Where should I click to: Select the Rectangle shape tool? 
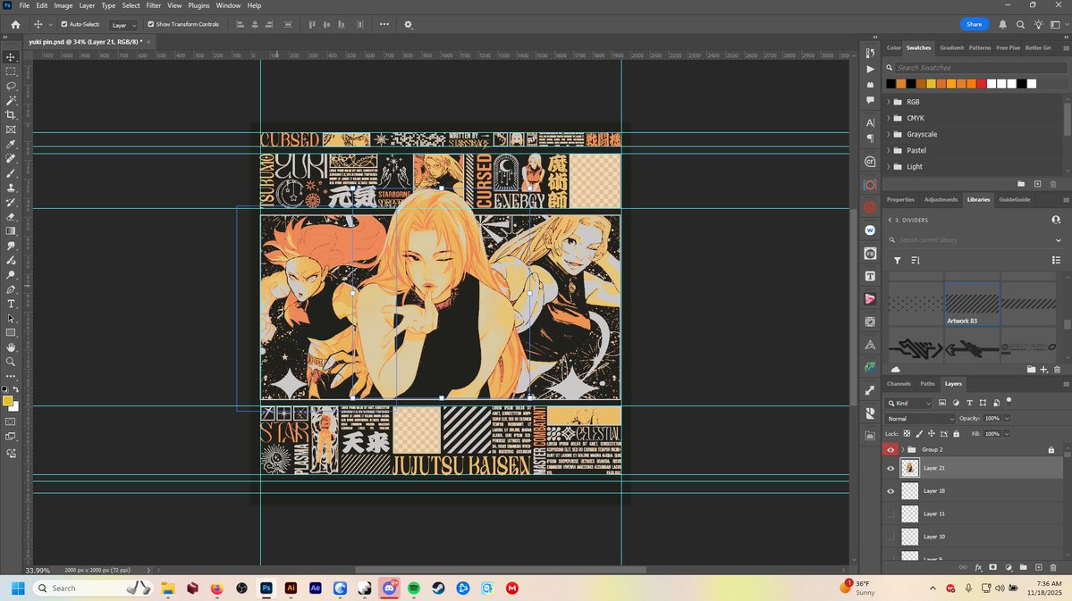click(11, 332)
